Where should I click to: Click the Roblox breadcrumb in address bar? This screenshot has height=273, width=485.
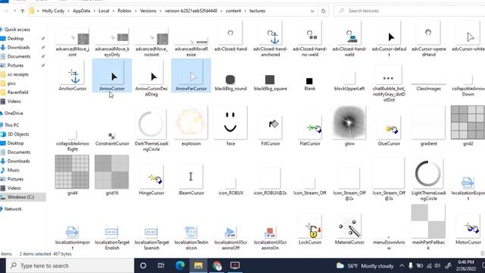click(x=124, y=11)
